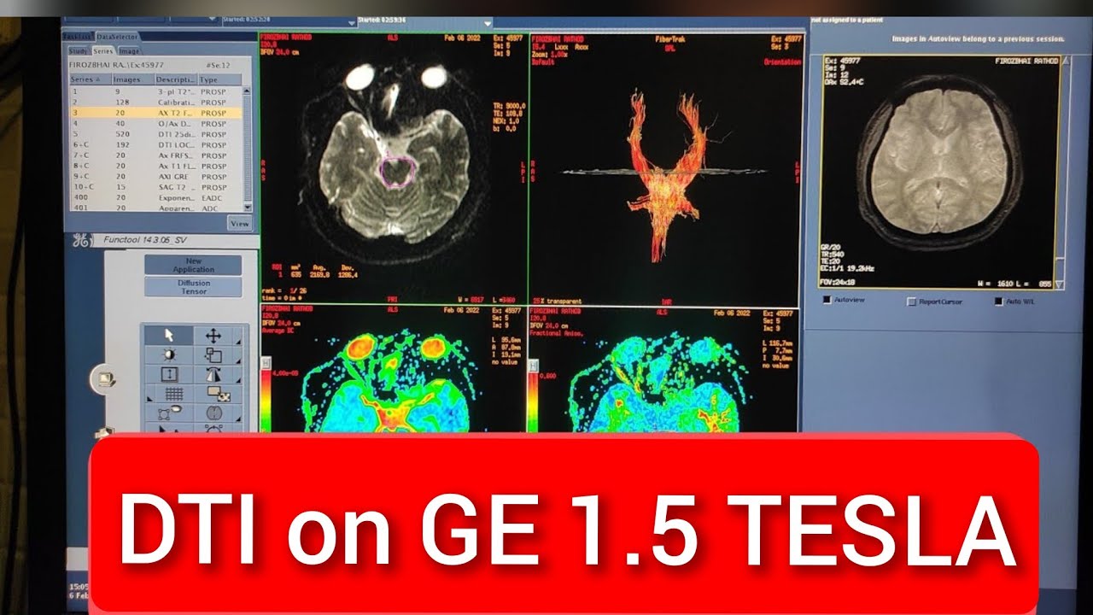Select highlighted series 3 AX T2 row
The image size is (1093, 615).
click(x=155, y=112)
